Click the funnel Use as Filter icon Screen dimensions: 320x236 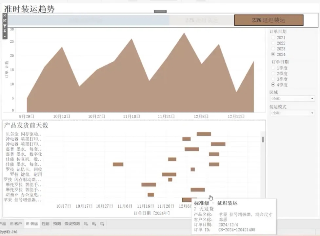coord(5,26)
